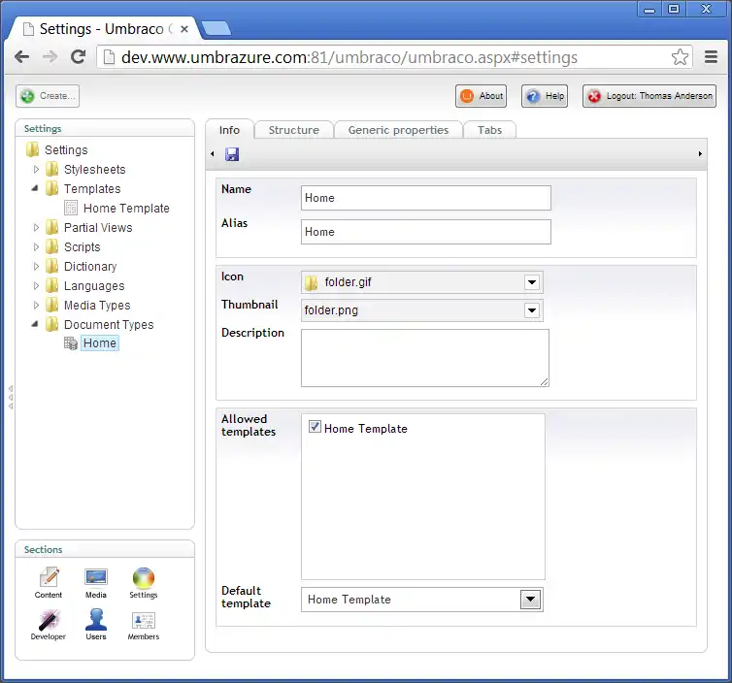Collapse the Document Types tree node
The height and width of the screenshot is (683, 732).
click(x=35, y=324)
